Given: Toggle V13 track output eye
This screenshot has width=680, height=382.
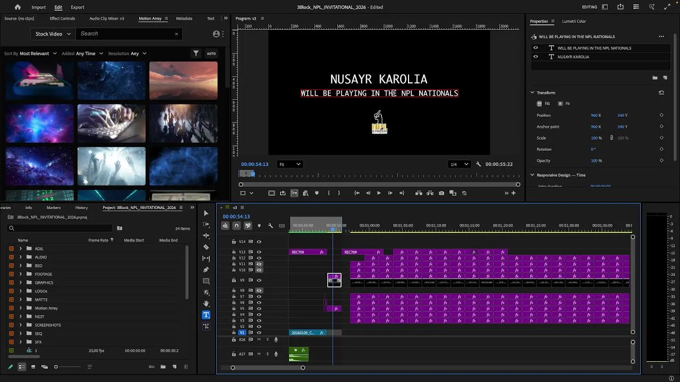Looking at the screenshot, I should (x=259, y=252).
